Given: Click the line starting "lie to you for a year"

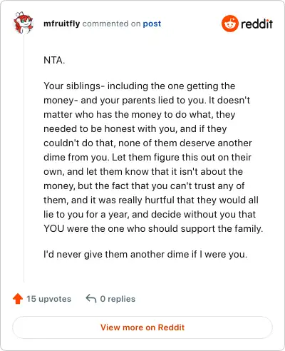Looking at the screenshot, I should click(150, 214).
